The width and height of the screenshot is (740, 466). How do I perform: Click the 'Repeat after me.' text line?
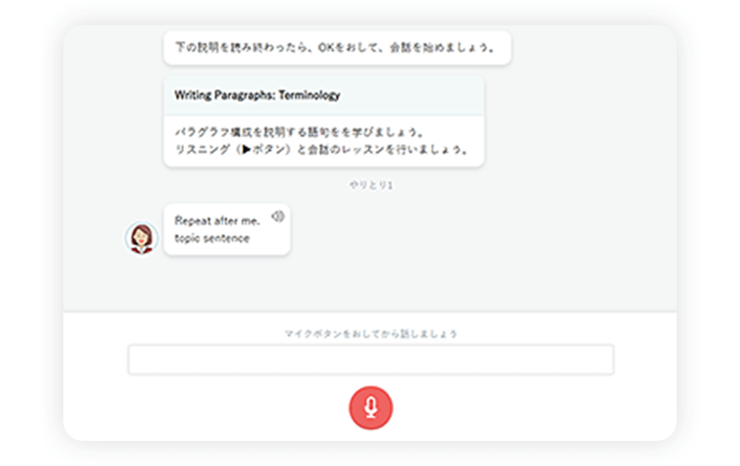[x=217, y=221]
